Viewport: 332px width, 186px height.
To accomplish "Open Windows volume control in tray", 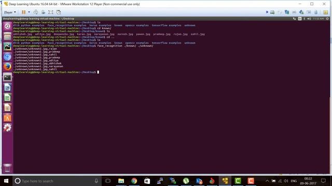I will click(286, 181).
